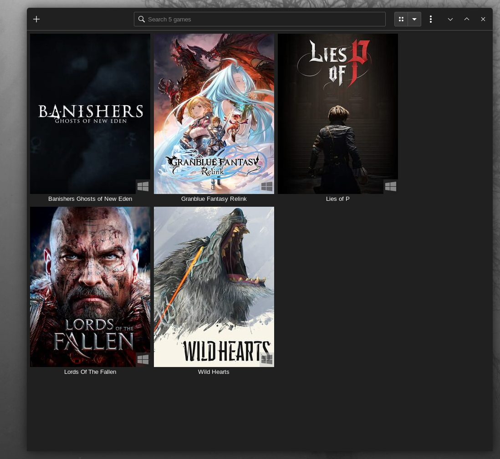Select the Lords Of The Fallen cover
Screen dimensions: 500x459
90,287
